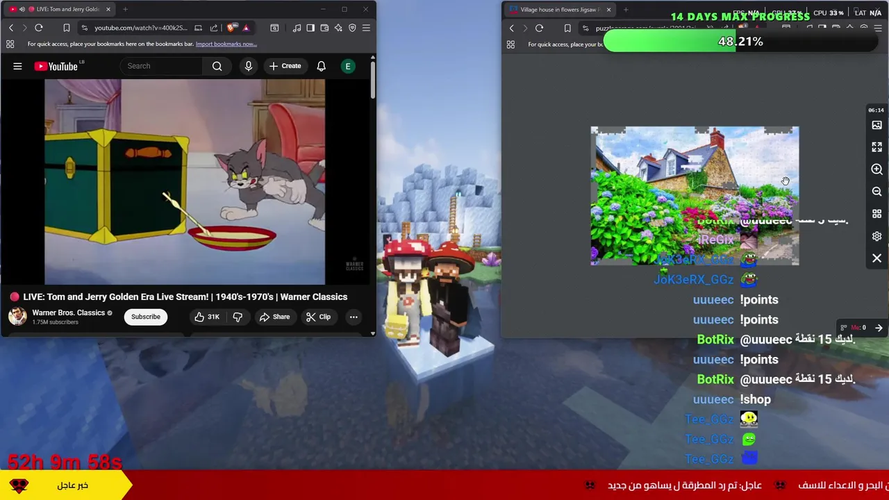
Task: Open the puzzle settings gear
Action: (876, 236)
